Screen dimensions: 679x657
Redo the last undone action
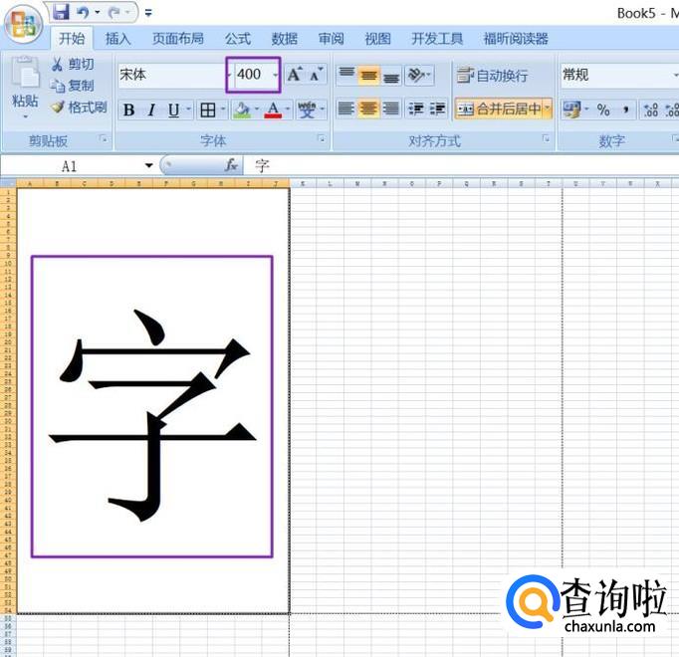coord(114,13)
